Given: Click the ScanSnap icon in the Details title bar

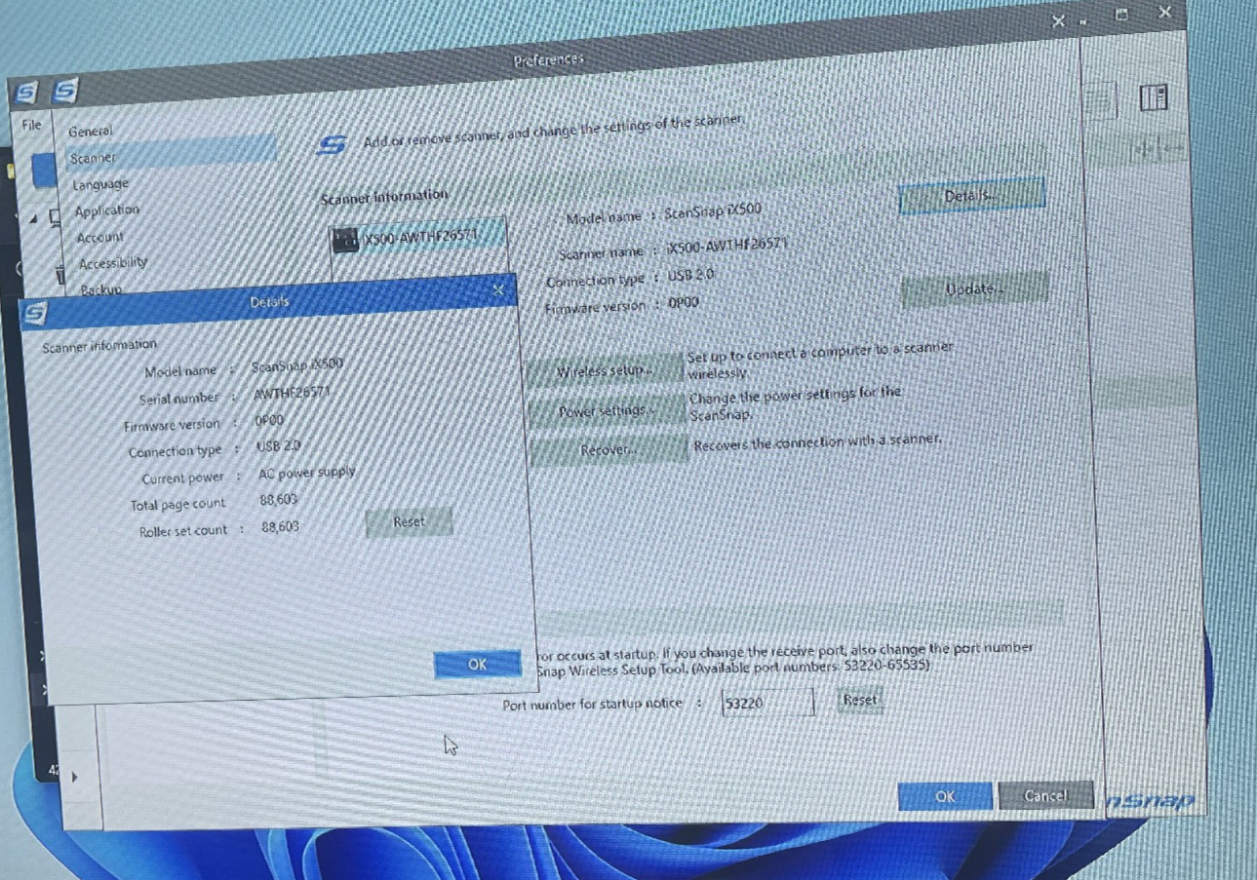Looking at the screenshot, I should 34,313.
